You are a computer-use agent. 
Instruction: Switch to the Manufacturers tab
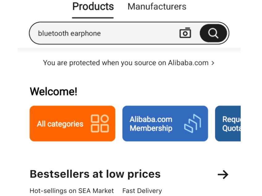[157, 7]
